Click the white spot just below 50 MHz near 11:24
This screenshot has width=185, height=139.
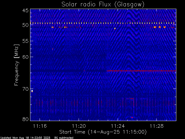pos(115,28)
